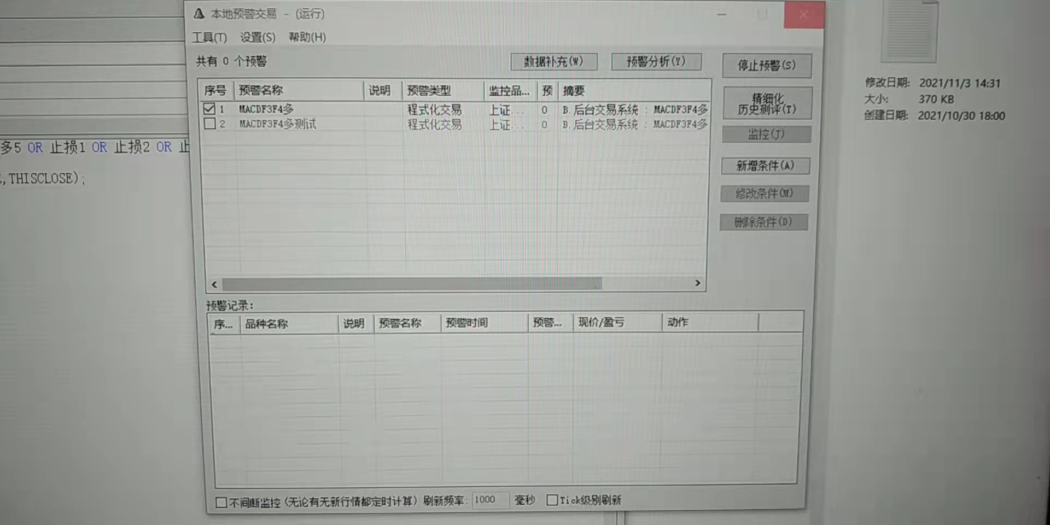Click the 监控(J) button
Image resolution: width=1050 pixels, height=525 pixels.
click(766, 135)
